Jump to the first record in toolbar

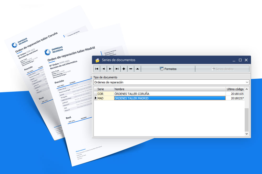pyautogui.click(x=97, y=69)
